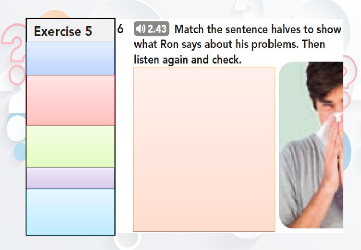Click the white ring decoration at bottom
This screenshot has height=250, width=361.
pyautogui.click(x=127, y=240)
